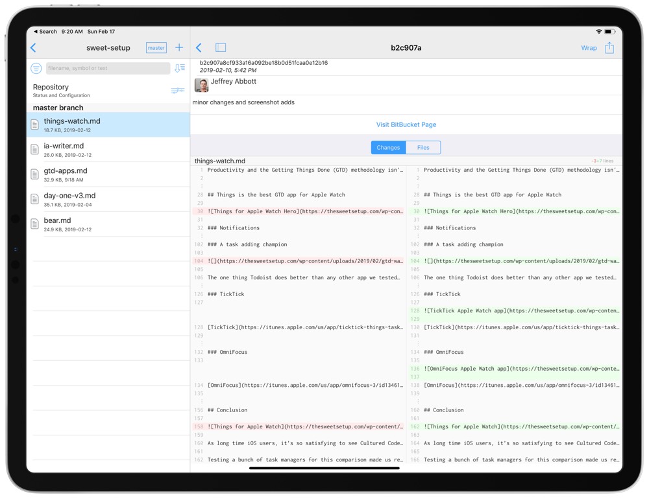Tap the commit message 'minor changes and screenshot adds'
649x499 pixels.
click(243, 102)
